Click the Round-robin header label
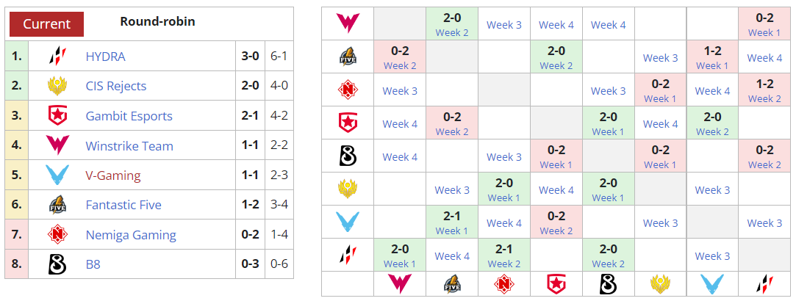 [157, 21]
